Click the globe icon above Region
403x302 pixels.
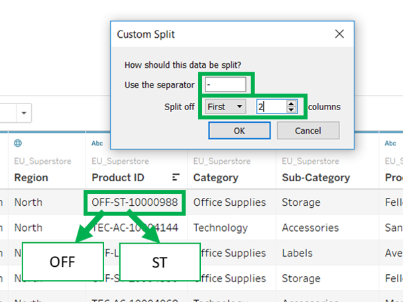pos(18,143)
